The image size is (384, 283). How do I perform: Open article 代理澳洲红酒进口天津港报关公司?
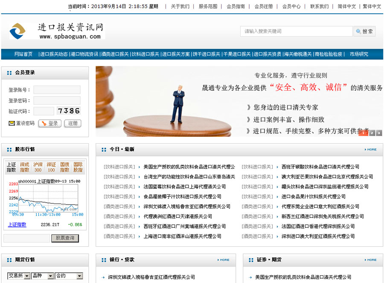pyautogui.click(x=178, y=216)
